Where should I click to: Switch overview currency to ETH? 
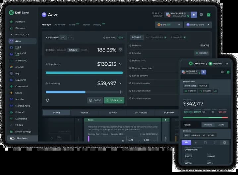[x=70, y=38]
